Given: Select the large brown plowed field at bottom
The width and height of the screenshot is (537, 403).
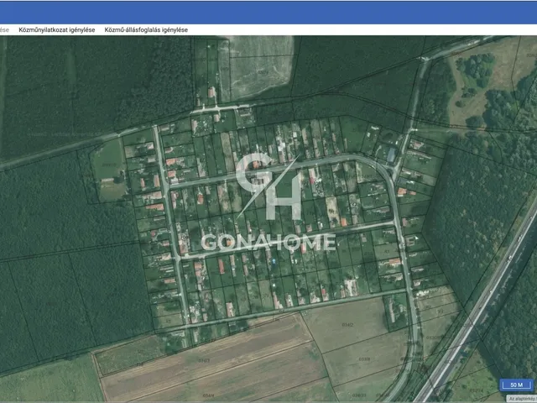Looking at the screenshot, I should pos(210,365).
